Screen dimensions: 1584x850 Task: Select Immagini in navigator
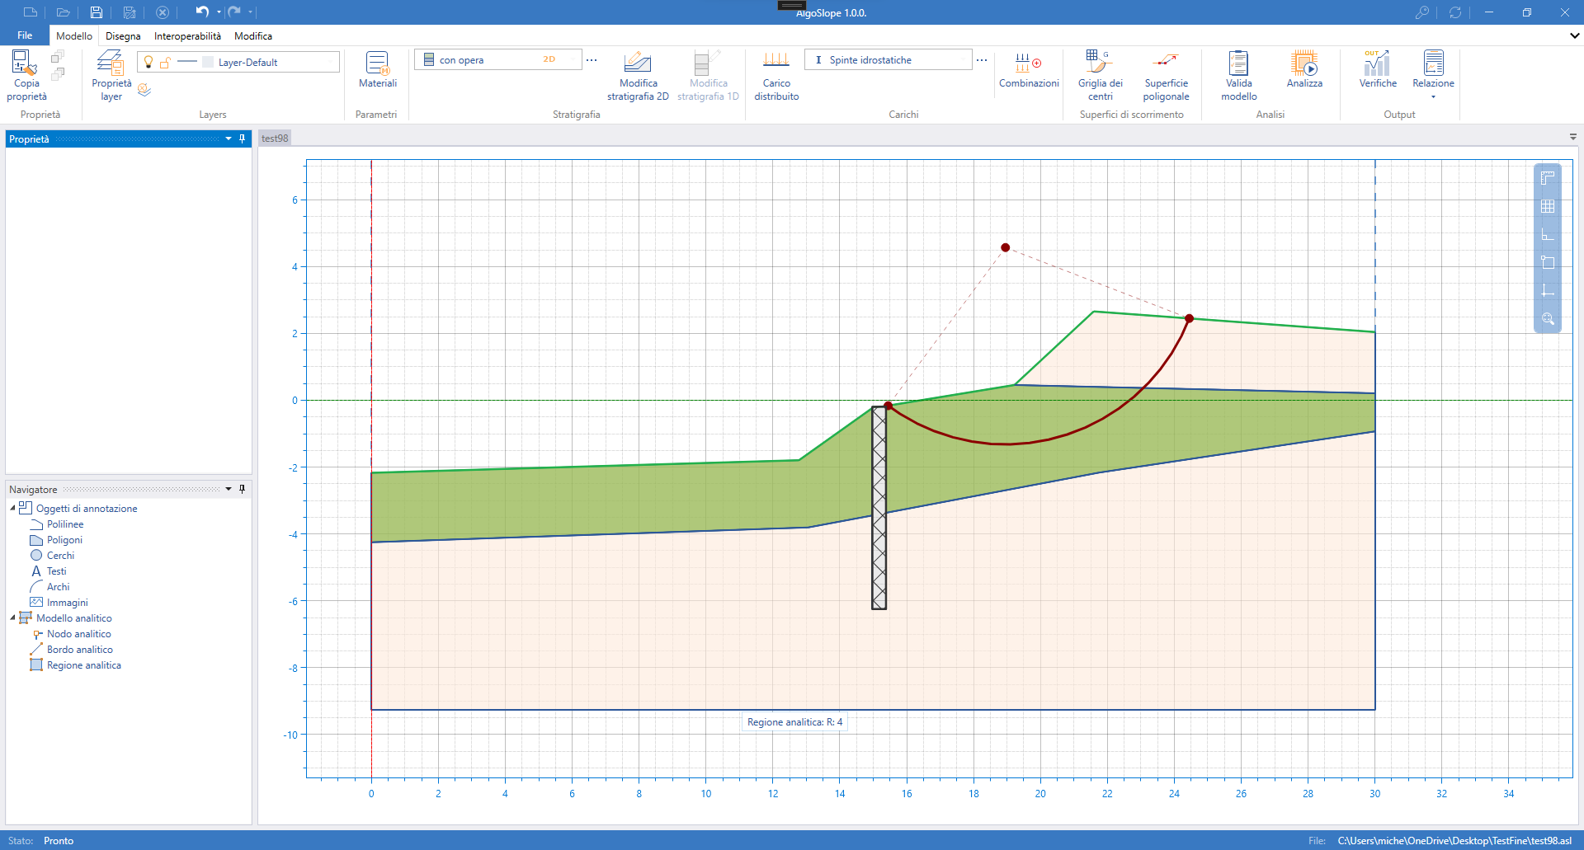67,603
